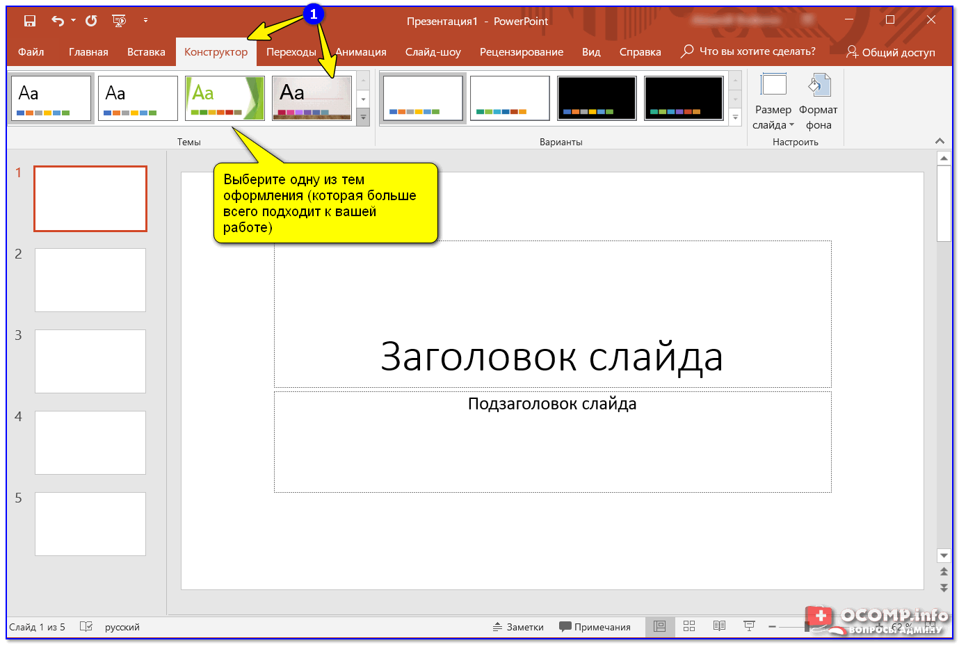Open the Переходы tab
This screenshot has height=645, width=959.
pos(291,52)
